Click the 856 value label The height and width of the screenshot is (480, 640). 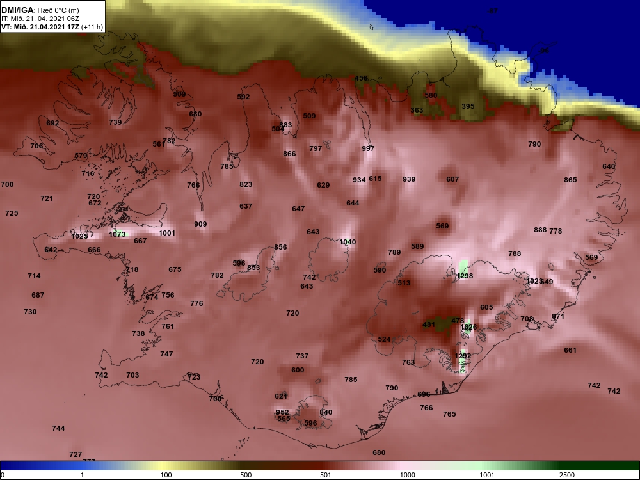coord(280,247)
